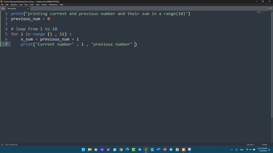The image size is (273, 153).
Task: Open the Python syntax selector in status bar
Action: coord(264,144)
